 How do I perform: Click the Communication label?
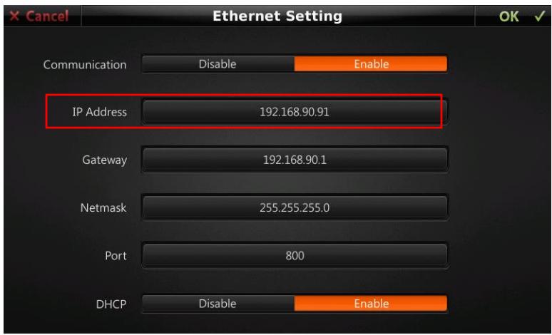coord(85,65)
